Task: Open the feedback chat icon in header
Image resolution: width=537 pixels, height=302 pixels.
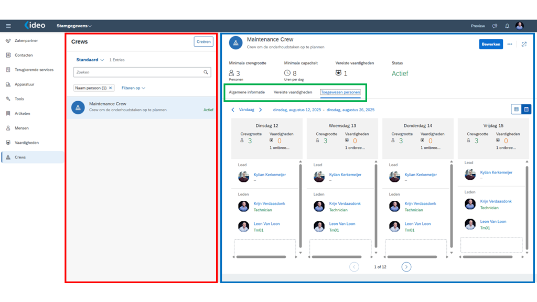Action: click(495, 26)
